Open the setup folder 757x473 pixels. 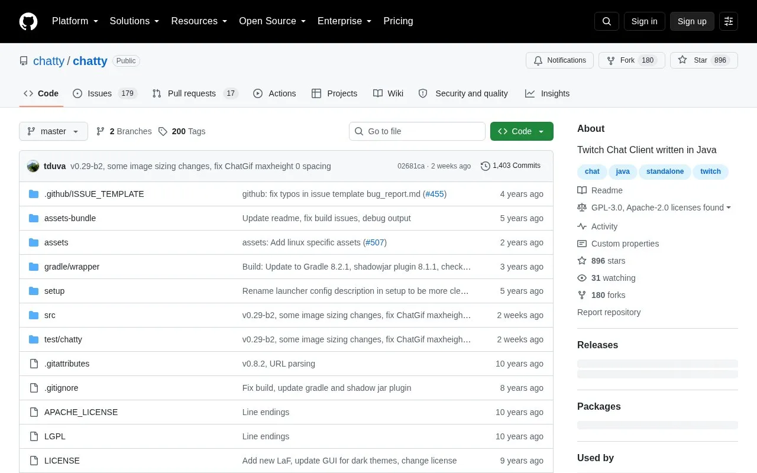(x=54, y=291)
